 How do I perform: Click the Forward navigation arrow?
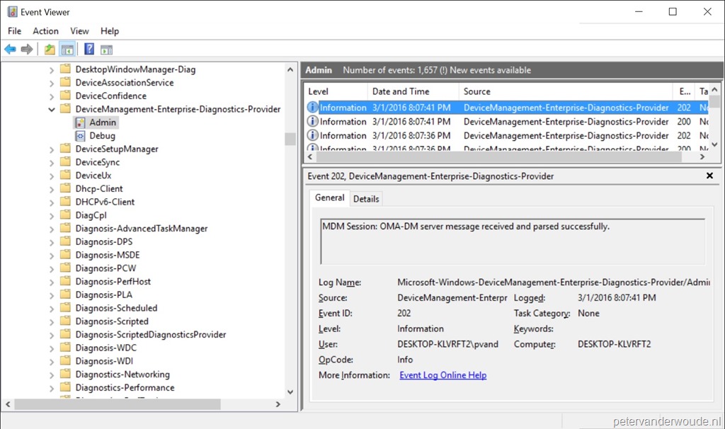[27, 48]
